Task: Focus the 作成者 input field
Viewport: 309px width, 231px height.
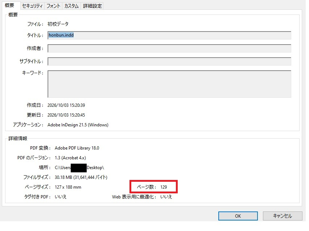Action: [169, 49]
